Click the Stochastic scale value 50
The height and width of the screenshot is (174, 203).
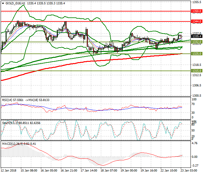tap(193, 130)
